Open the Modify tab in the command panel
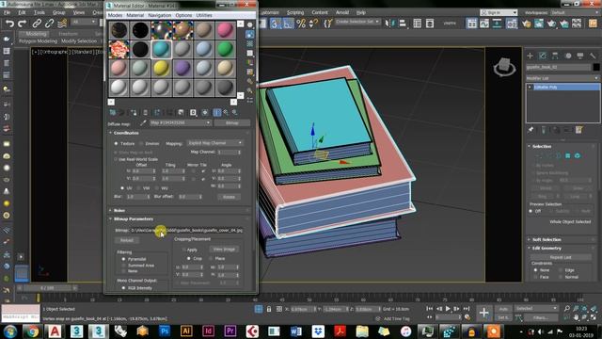Screen dimensions: 602x339 pyautogui.click(x=543, y=56)
